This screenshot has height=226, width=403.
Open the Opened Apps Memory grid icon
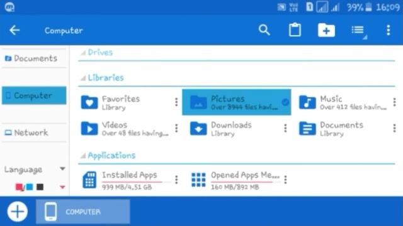coord(198,180)
